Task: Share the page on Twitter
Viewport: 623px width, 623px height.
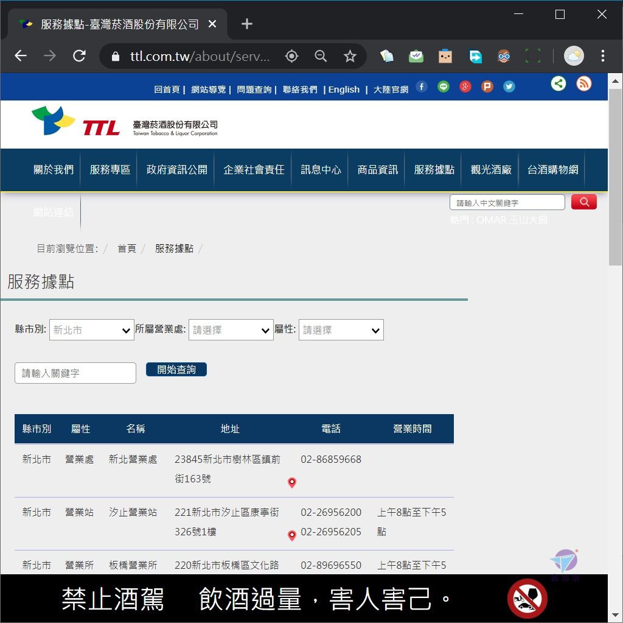Action: pyautogui.click(x=509, y=86)
